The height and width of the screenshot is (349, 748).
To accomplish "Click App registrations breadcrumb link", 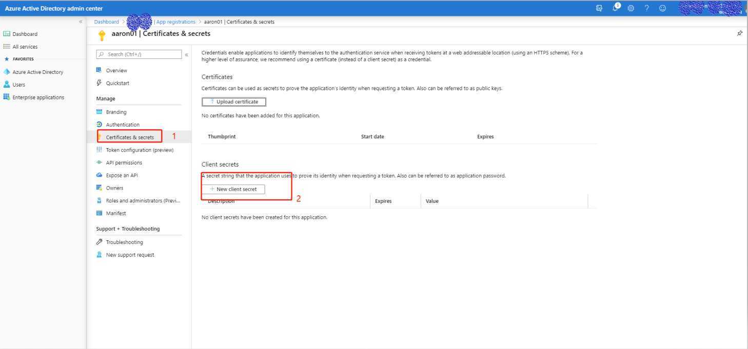I will coord(176,22).
